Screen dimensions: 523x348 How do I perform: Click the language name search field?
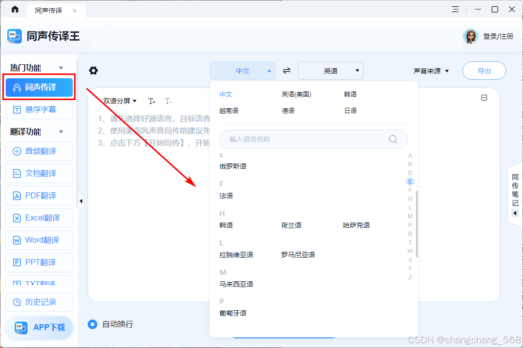pyautogui.click(x=313, y=139)
